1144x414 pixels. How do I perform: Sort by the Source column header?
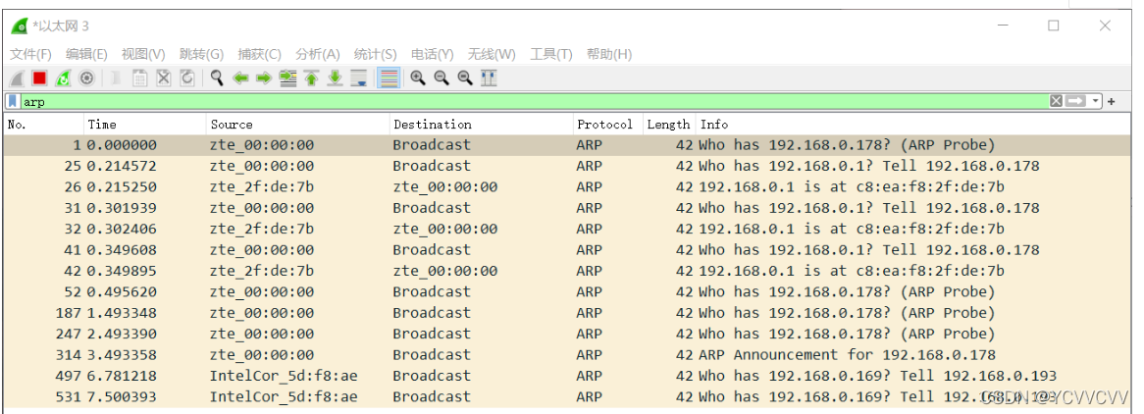(298, 125)
